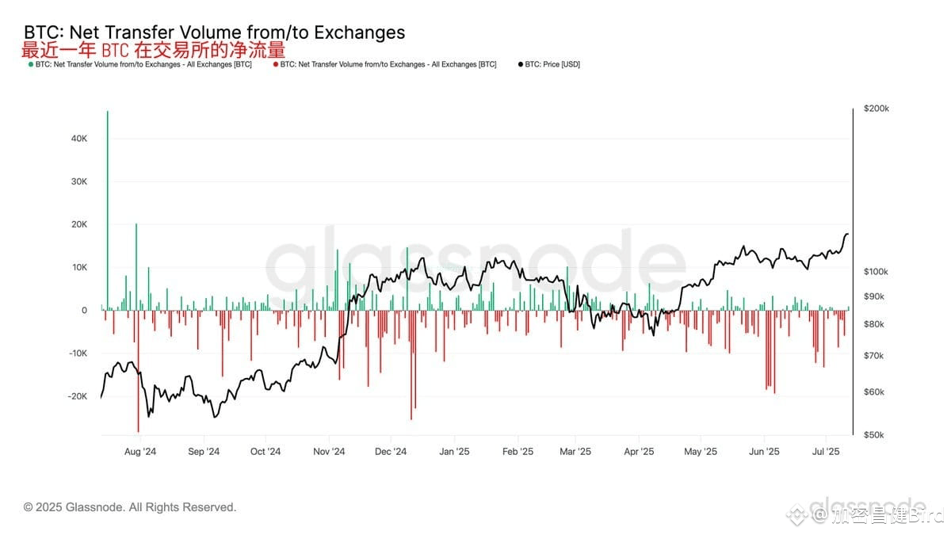Image resolution: width=951 pixels, height=535 pixels.
Task: Click the 40K left axis label
Action: point(78,139)
